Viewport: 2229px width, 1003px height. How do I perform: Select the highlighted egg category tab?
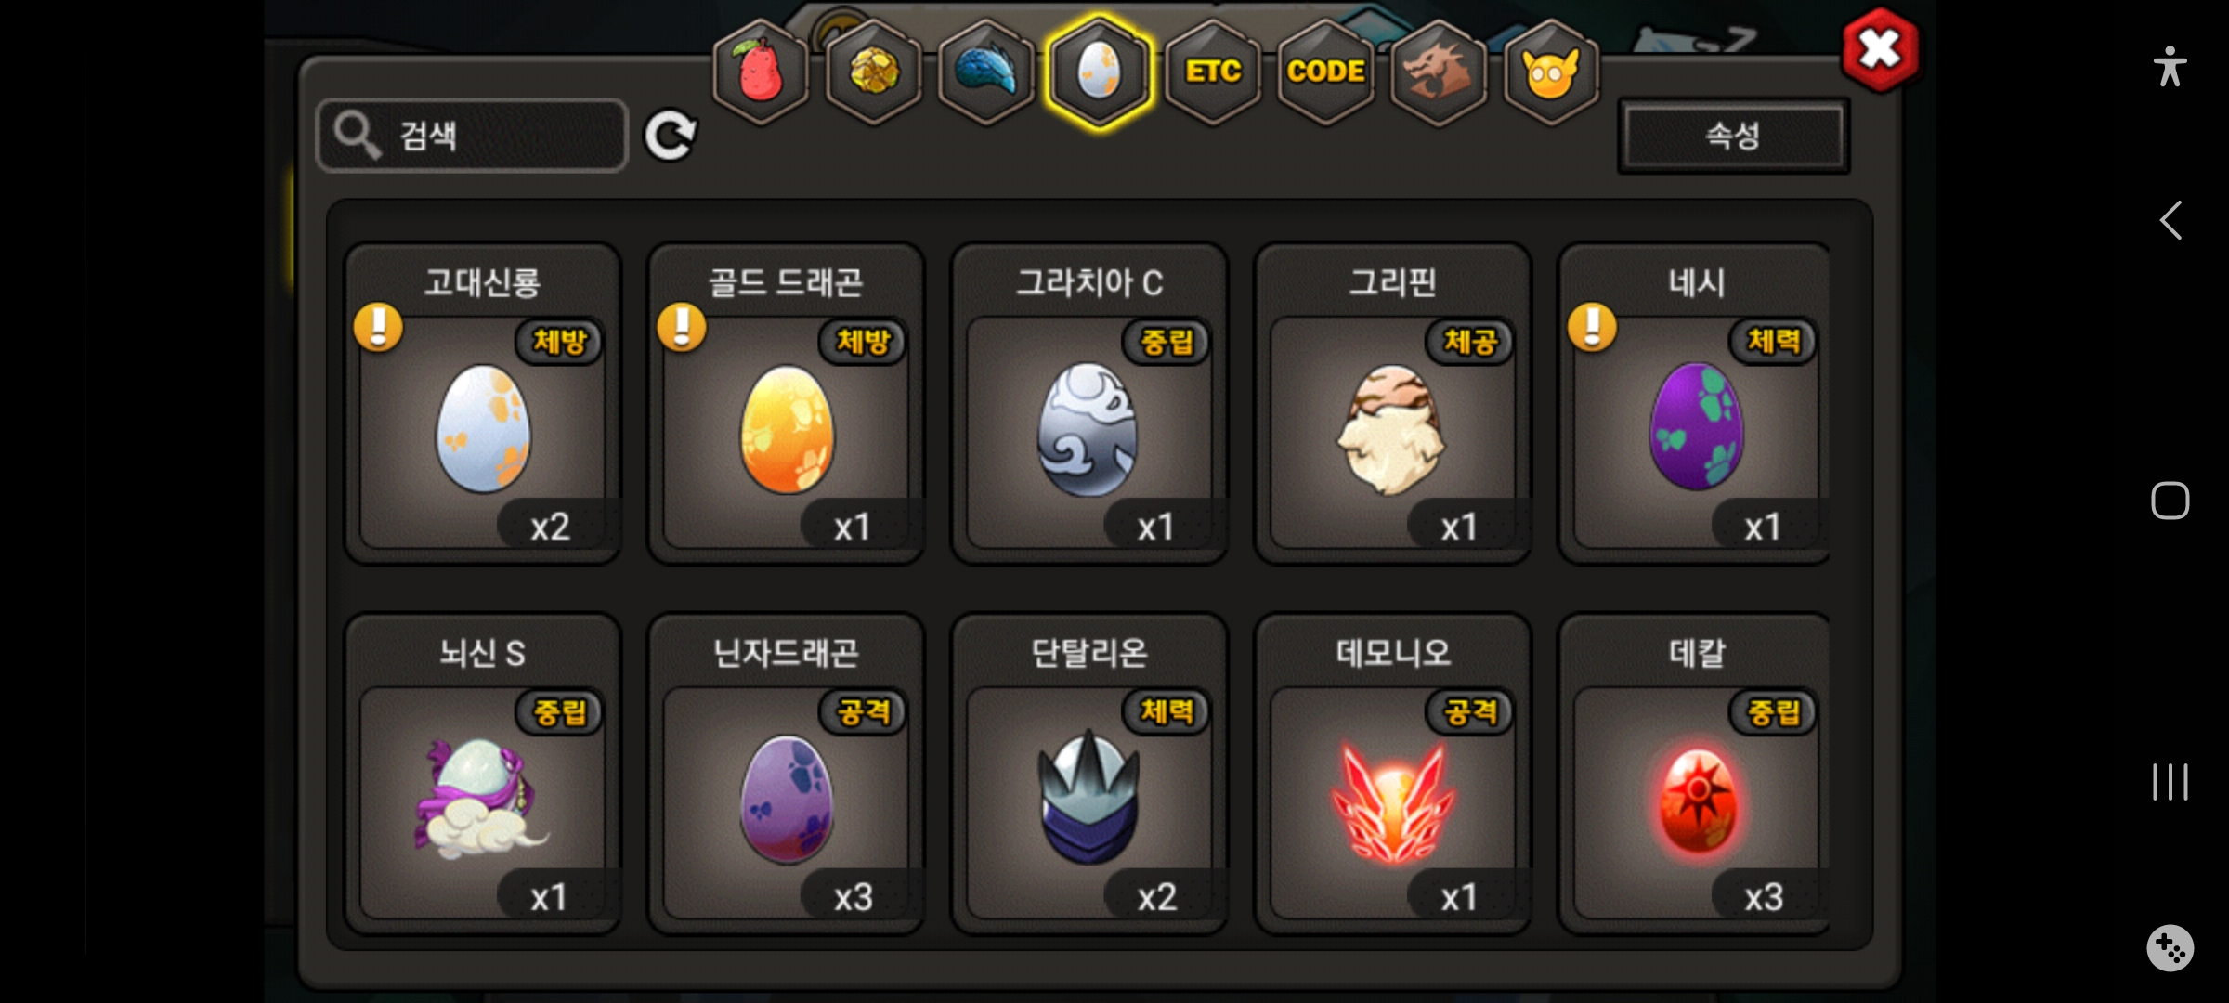point(1100,72)
